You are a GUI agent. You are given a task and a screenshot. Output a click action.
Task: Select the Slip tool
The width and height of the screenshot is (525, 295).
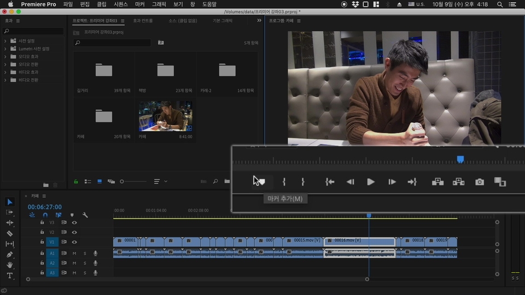pos(10,244)
